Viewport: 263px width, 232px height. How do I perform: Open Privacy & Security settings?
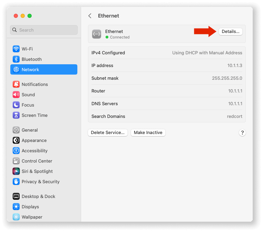(44, 181)
